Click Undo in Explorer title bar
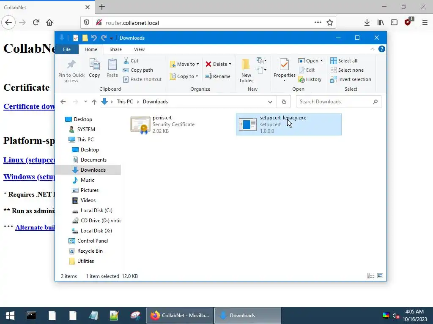Viewport: 433px width, 324px height. point(94,38)
